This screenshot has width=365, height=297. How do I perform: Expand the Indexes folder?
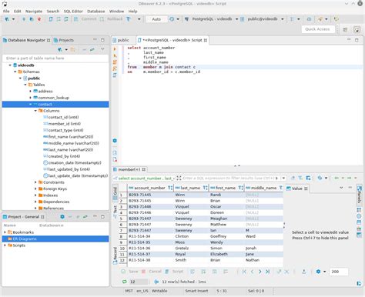[x=35, y=195]
